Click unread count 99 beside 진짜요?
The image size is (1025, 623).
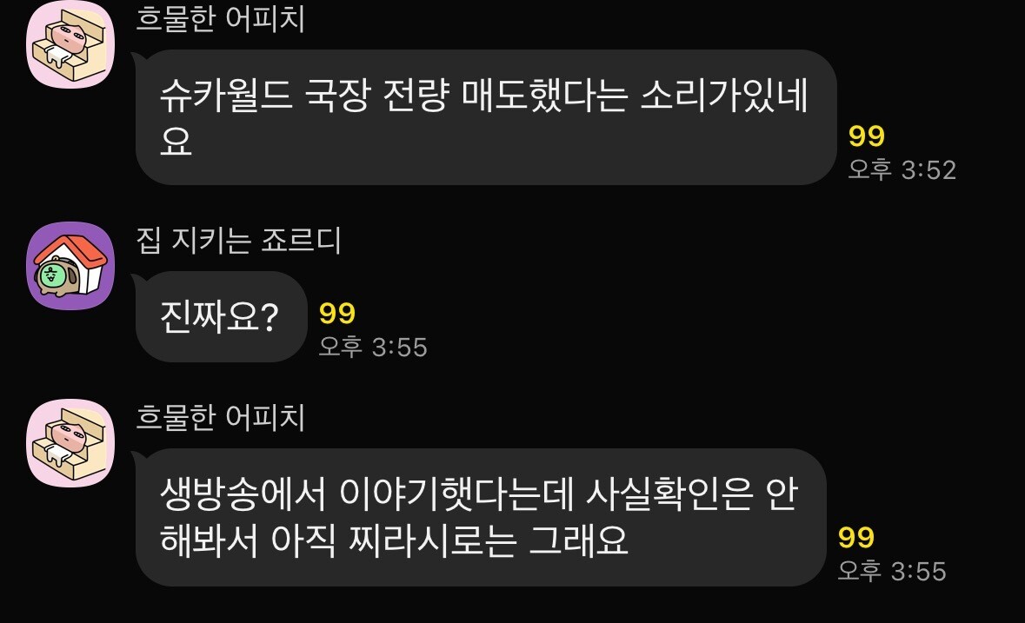point(337,314)
